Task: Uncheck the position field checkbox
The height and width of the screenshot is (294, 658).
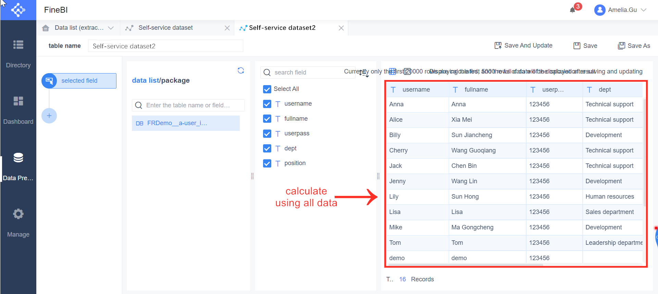Action: (267, 163)
